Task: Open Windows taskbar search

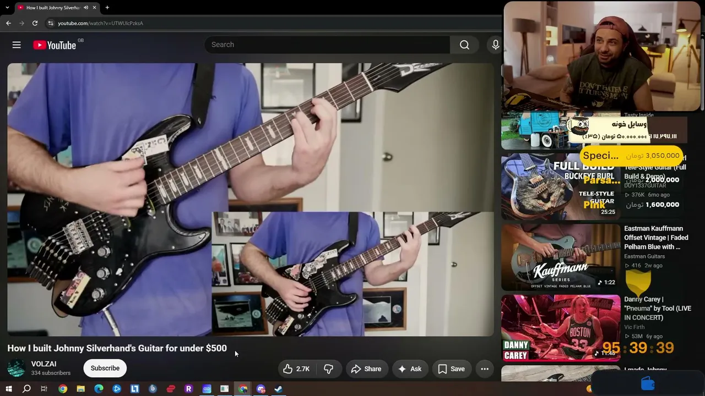Action: point(26,389)
